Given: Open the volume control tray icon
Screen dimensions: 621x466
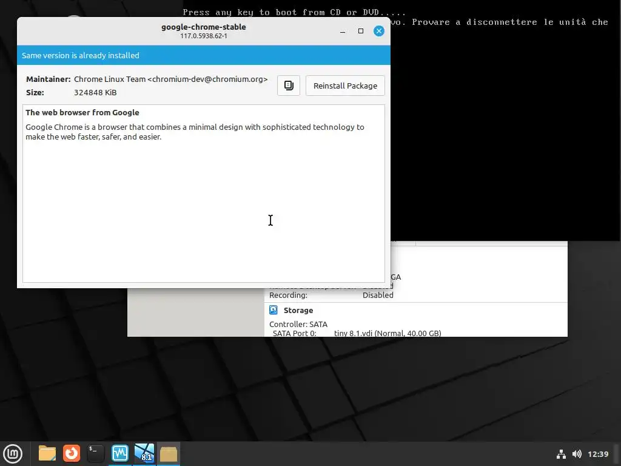Looking at the screenshot, I should point(577,454).
